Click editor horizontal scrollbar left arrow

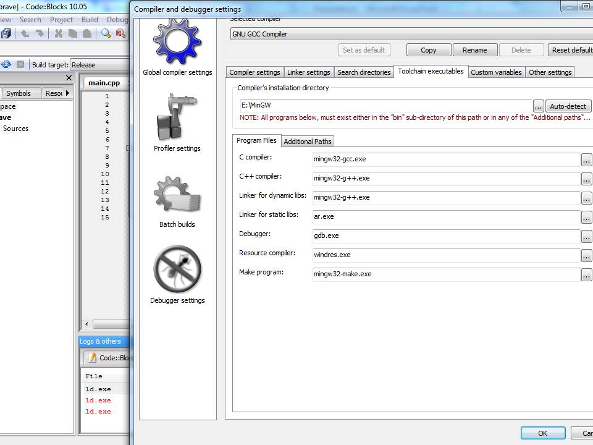coord(86,324)
